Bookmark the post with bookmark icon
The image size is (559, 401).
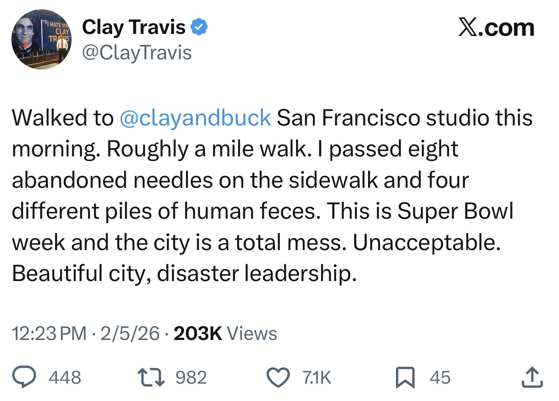click(x=404, y=377)
